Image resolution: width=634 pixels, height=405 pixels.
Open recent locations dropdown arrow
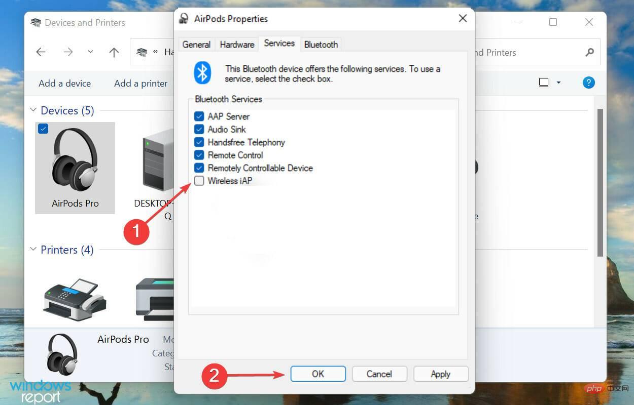90,52
